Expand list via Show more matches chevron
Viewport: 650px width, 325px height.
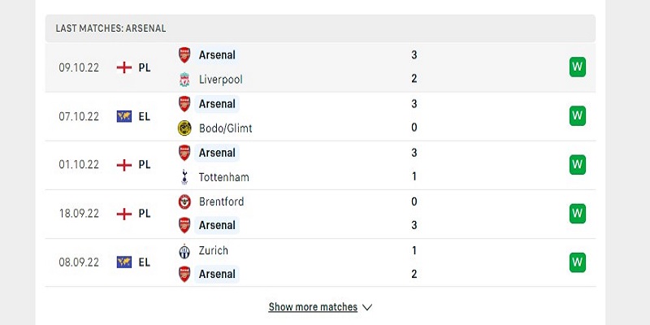(x=367, y=307)
